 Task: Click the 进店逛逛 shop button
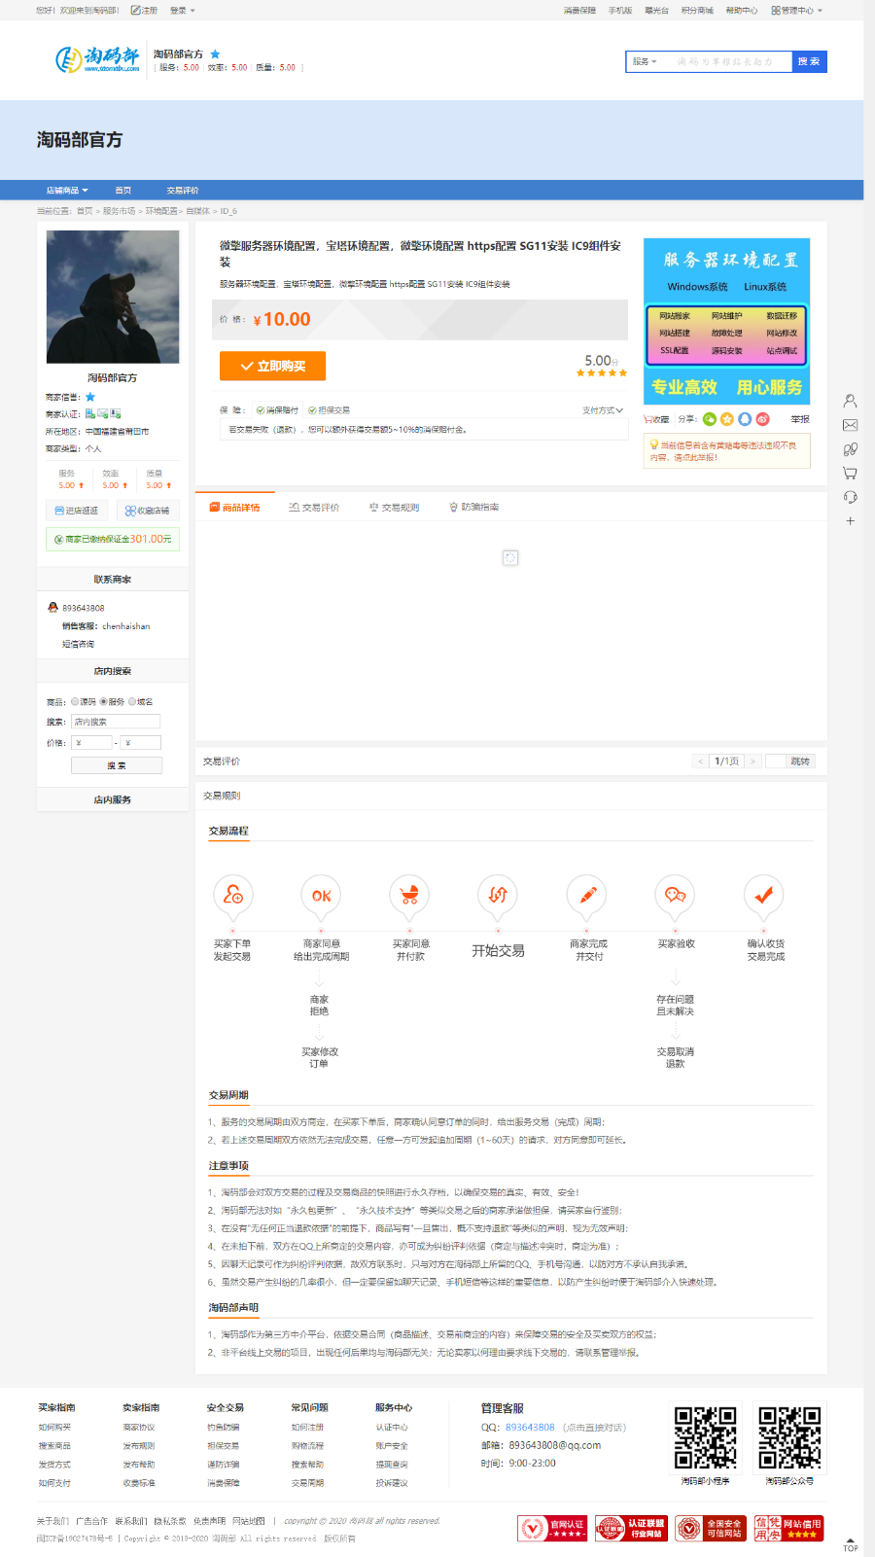(x=77, y=511)
